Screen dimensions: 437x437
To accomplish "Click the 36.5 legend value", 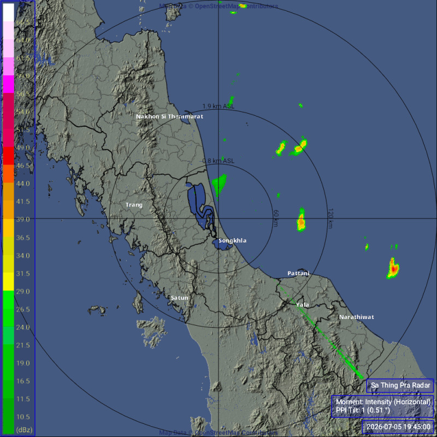I will [23, 238].
